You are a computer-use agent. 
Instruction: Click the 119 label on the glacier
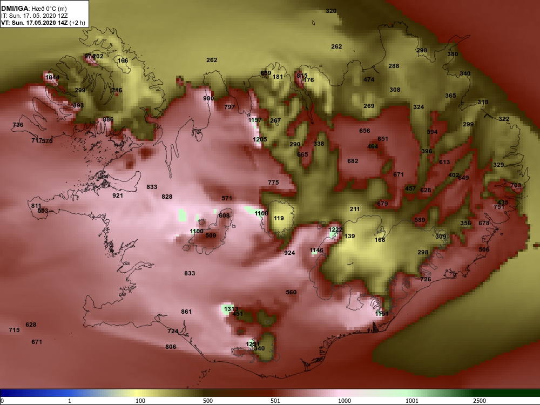[279, 218]
